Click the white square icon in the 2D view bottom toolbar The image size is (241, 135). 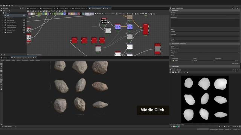[x=174, y=127]
